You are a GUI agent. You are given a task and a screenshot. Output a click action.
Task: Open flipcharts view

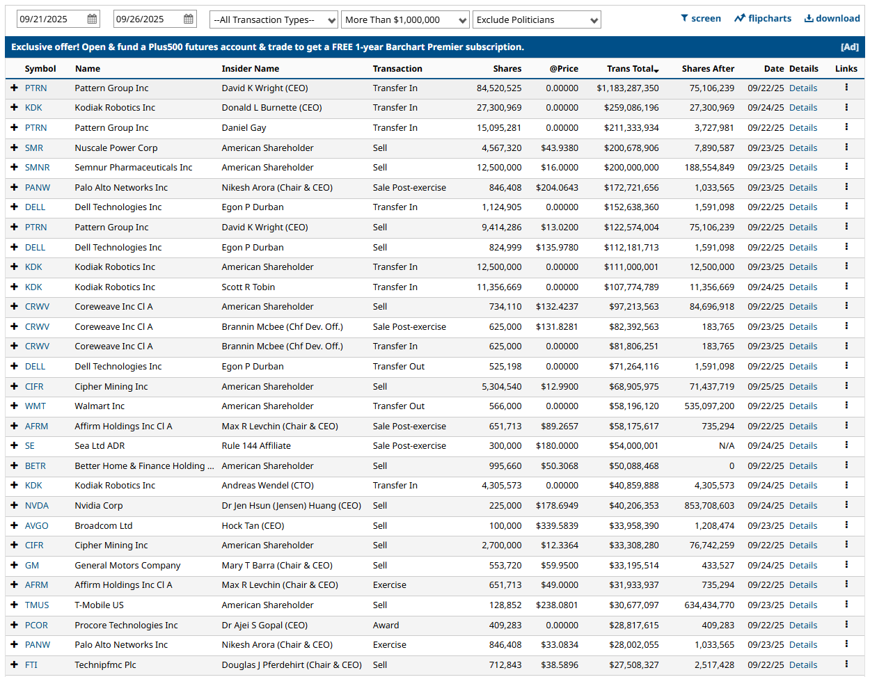coord(763,19)
